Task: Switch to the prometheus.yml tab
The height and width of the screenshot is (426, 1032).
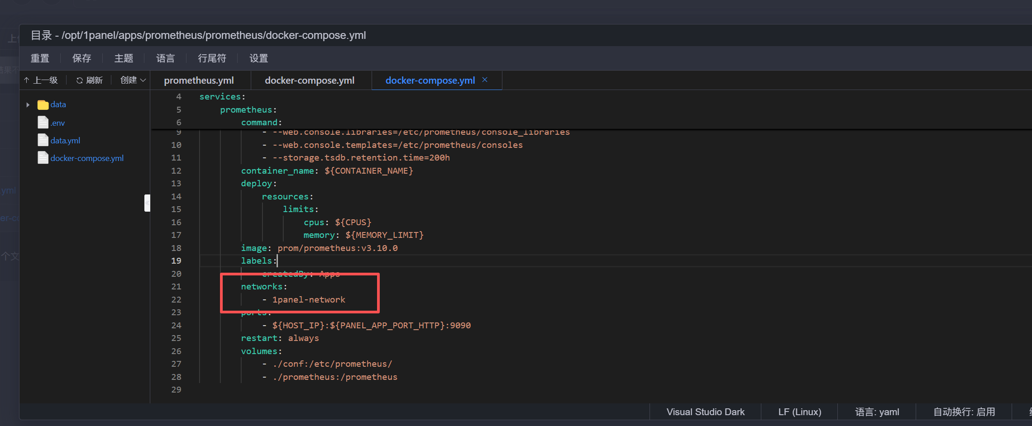Action: (199, 80)
